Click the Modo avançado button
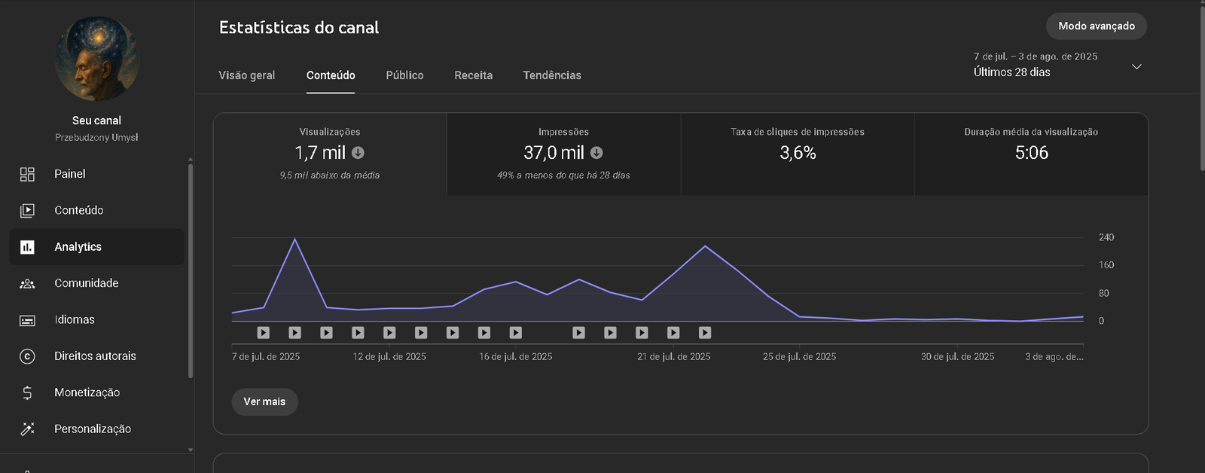Image resolution: width=1205 pixels, height=473 pixels. coord(1097,26)
